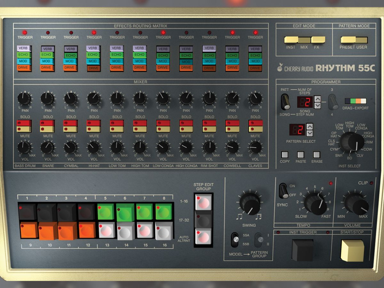Toggle green step button 5
Image resolution: width=384 pixels, height=288 pixels.
click(x=106, y=211)
